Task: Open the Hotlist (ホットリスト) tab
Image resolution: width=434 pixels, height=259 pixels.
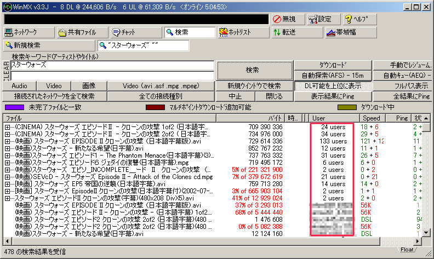Action: click(243, 32)
